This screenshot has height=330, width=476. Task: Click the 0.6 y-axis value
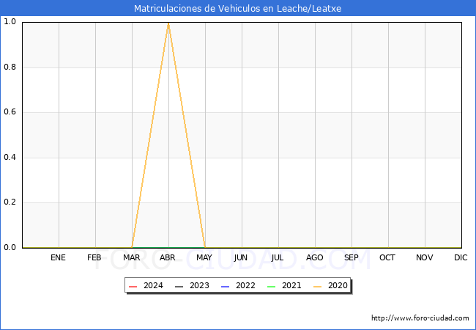(10, 111)
